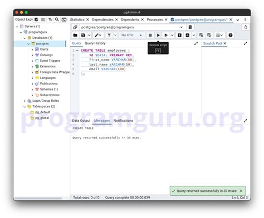Run the query with Execute script button
Viewport: 264px width, 218px height.
tap(158, 35)
